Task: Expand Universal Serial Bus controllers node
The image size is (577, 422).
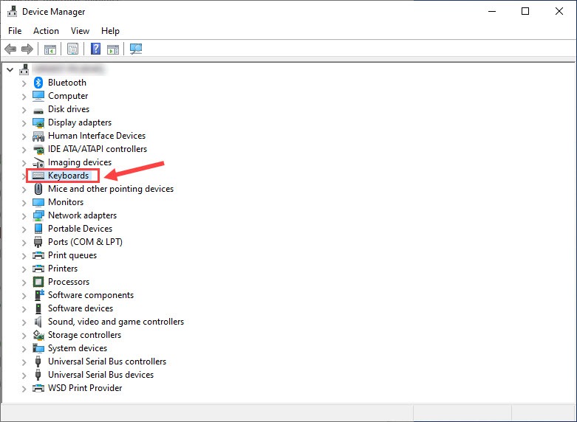Action: coord(24,362)
